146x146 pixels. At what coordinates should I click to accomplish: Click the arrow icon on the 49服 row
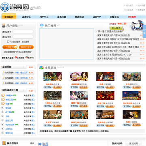[3, 83]
